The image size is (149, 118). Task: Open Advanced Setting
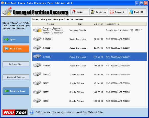pos(16,77)
